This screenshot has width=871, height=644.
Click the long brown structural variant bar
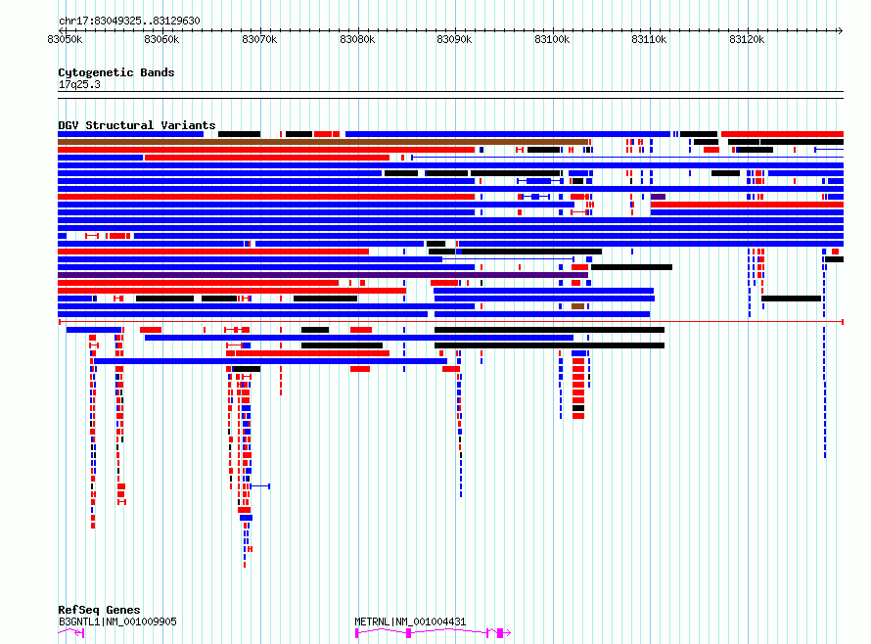click(x=323, y=142)
